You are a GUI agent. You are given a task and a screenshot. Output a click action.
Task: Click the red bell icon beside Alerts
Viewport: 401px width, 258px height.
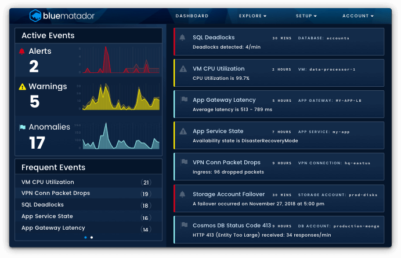tap(22, 51)
